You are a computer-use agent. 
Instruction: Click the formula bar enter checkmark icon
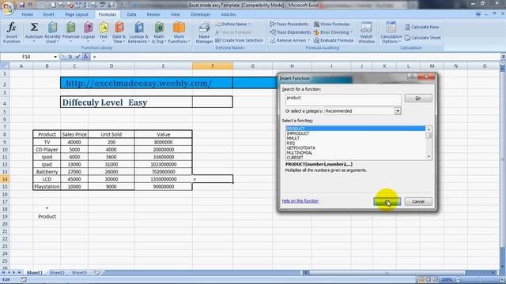(77, 57)
